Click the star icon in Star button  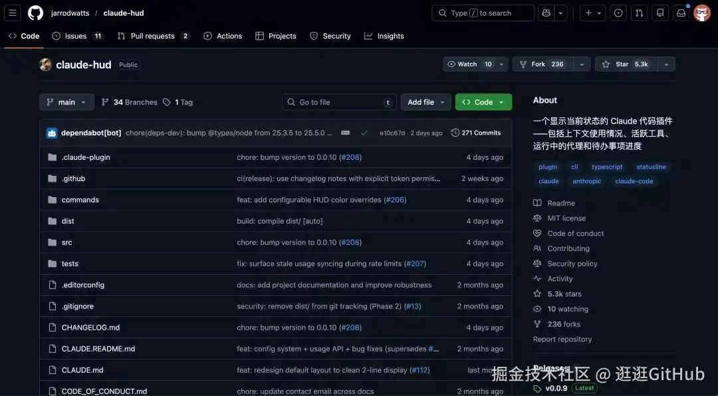[x=606, y=64]
